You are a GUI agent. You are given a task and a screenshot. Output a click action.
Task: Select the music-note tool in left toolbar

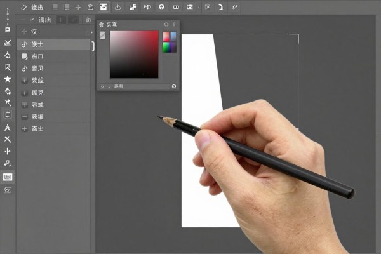click(x=8, y=163)
